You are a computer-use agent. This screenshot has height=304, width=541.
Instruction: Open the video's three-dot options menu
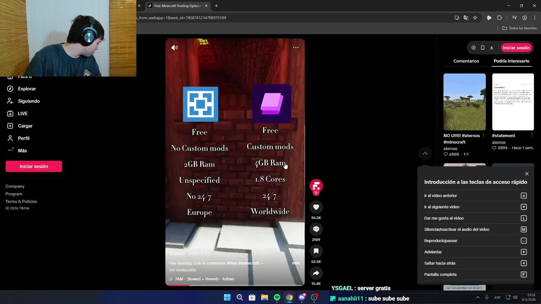(x=296, y=48)
